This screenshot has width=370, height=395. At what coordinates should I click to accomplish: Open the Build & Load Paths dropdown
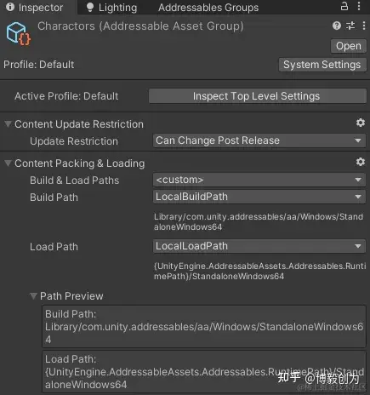pyautogui.click(x=259, y=180)
